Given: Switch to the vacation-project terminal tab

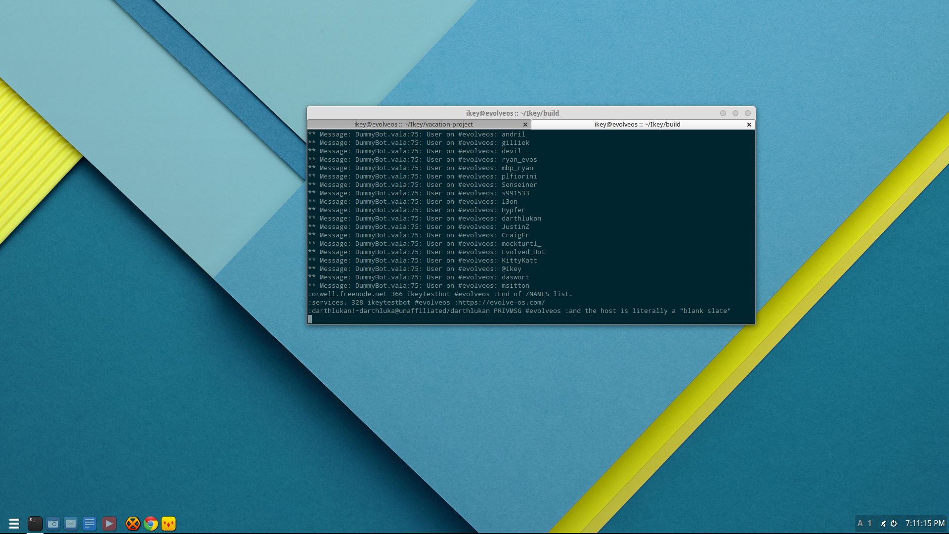Looking at the screenshot, I should (413, 124).
